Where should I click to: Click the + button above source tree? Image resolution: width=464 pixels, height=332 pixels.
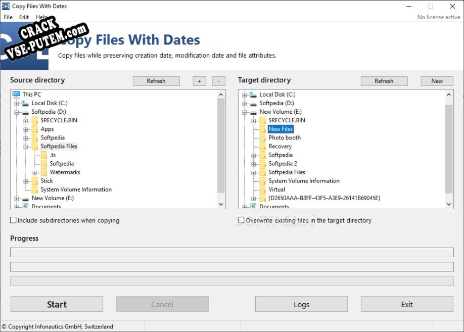(200, 81)
